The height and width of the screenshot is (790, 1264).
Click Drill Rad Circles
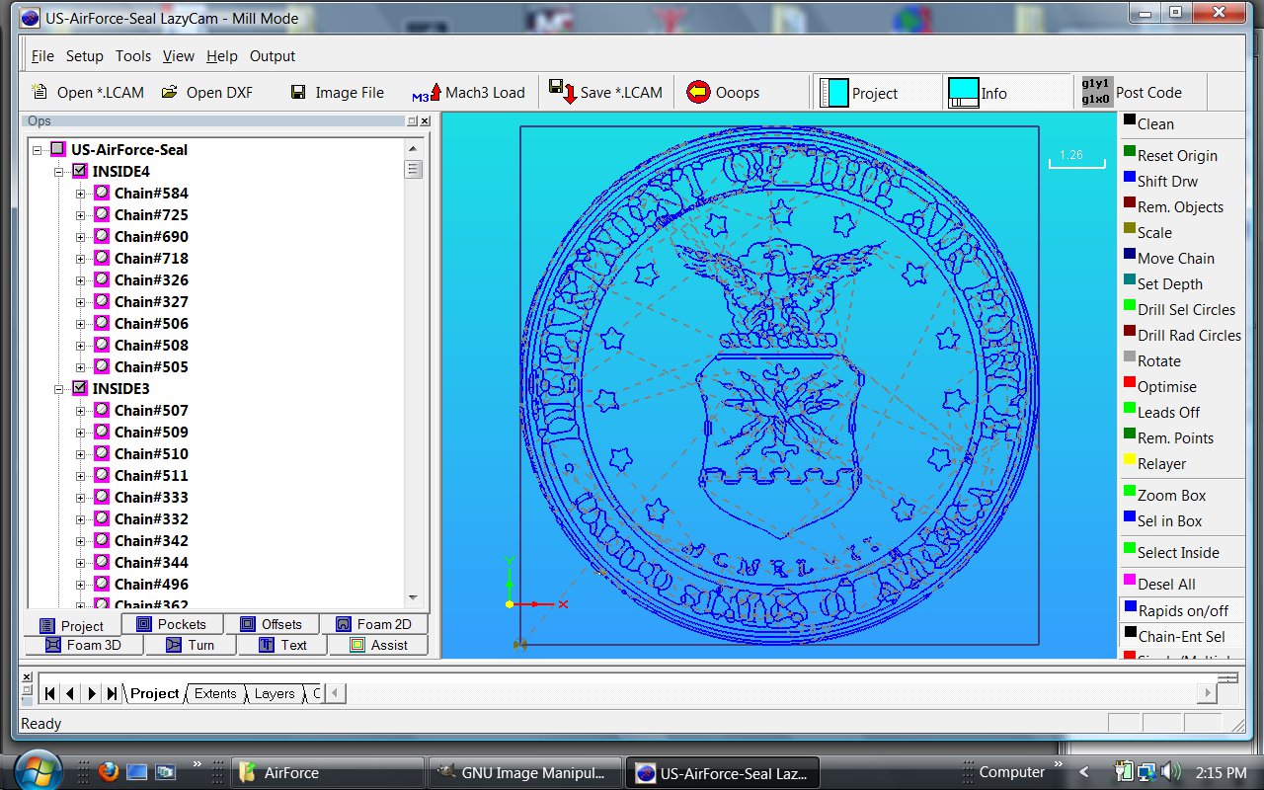tap(1182, 335)
